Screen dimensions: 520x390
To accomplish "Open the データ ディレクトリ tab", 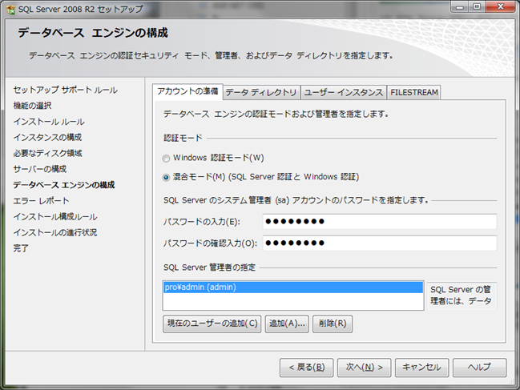I will pos(261,92).
